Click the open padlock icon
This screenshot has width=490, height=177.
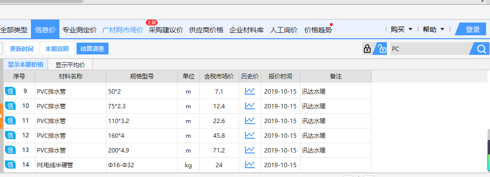click(x=380, y=49)
